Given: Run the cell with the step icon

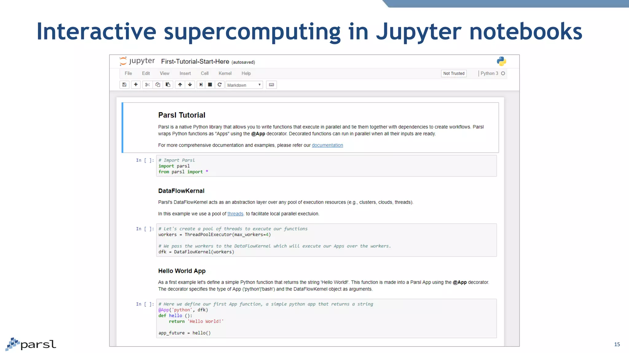Looking at the screenshot, I should pos(201,85).
